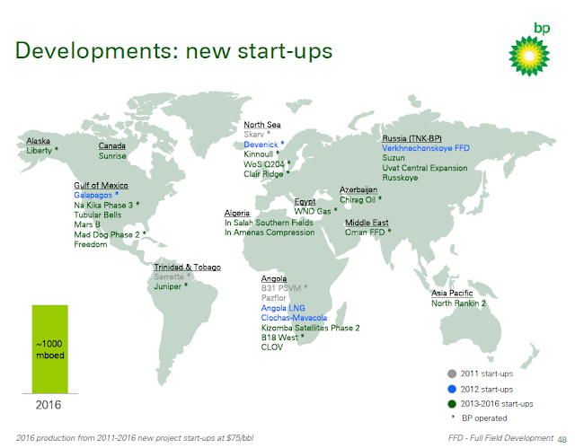
Task: Click the blue 'Devenick' label
Action: [261, 145]
